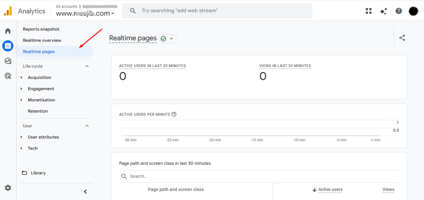Click the insights sparkle icon

tap(383, 11)
